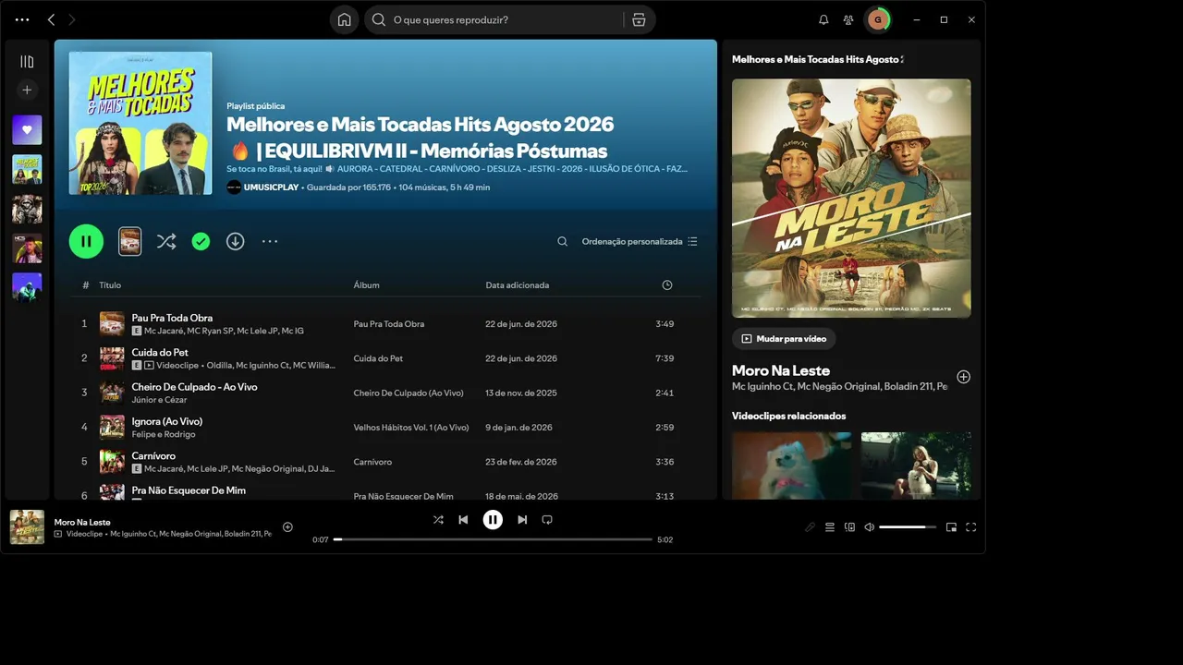Adjust the volume slider
The image size is (1183, 665).
click(x=908, y=527)
